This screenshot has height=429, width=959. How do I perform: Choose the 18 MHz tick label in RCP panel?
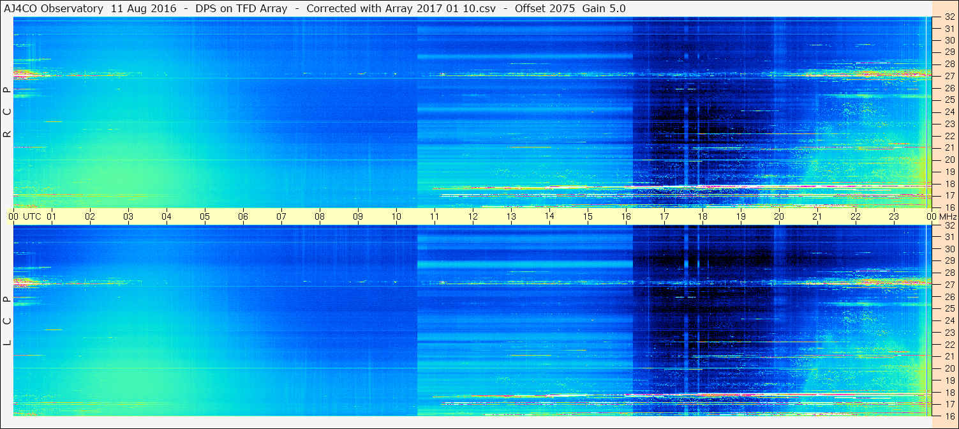click(949, 184)
